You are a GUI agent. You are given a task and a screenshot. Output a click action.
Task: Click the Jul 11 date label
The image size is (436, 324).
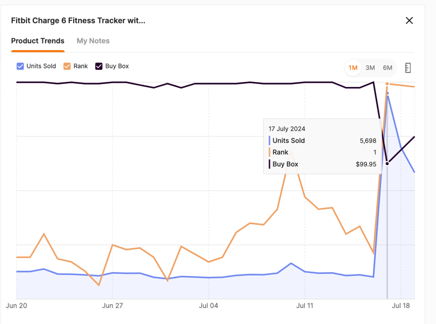click(305, 305)
